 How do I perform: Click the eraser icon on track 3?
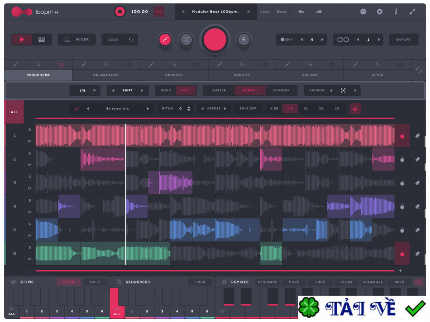coord(418,183)
